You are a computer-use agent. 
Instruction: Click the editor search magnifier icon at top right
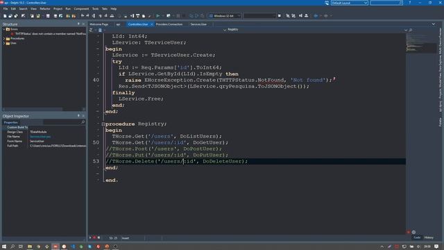(411, 30)
